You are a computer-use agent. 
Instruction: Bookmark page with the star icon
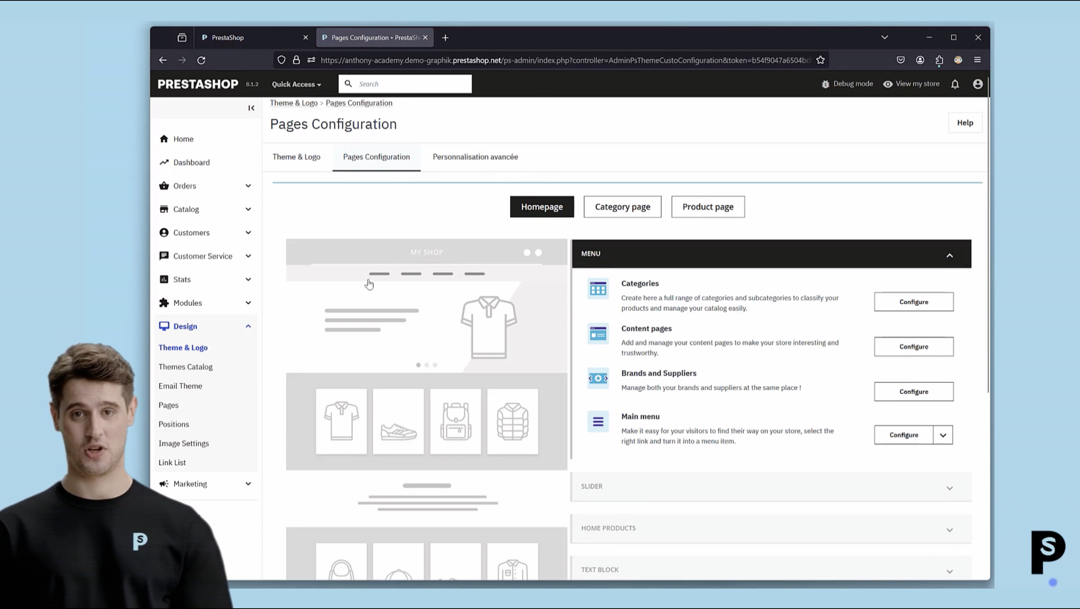click(x=820, y=60)
